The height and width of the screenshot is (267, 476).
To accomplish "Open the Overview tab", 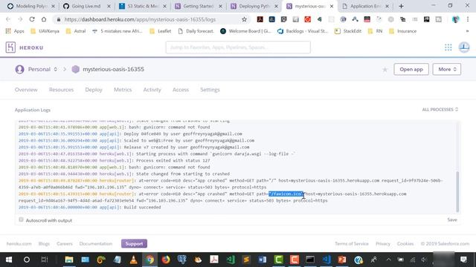I will tap(26, 90).
